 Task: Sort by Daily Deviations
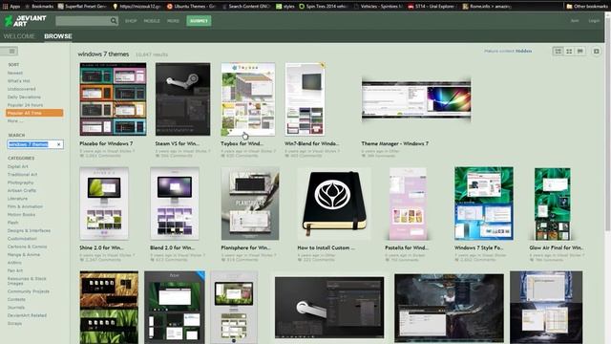click(x=24, y=97)
